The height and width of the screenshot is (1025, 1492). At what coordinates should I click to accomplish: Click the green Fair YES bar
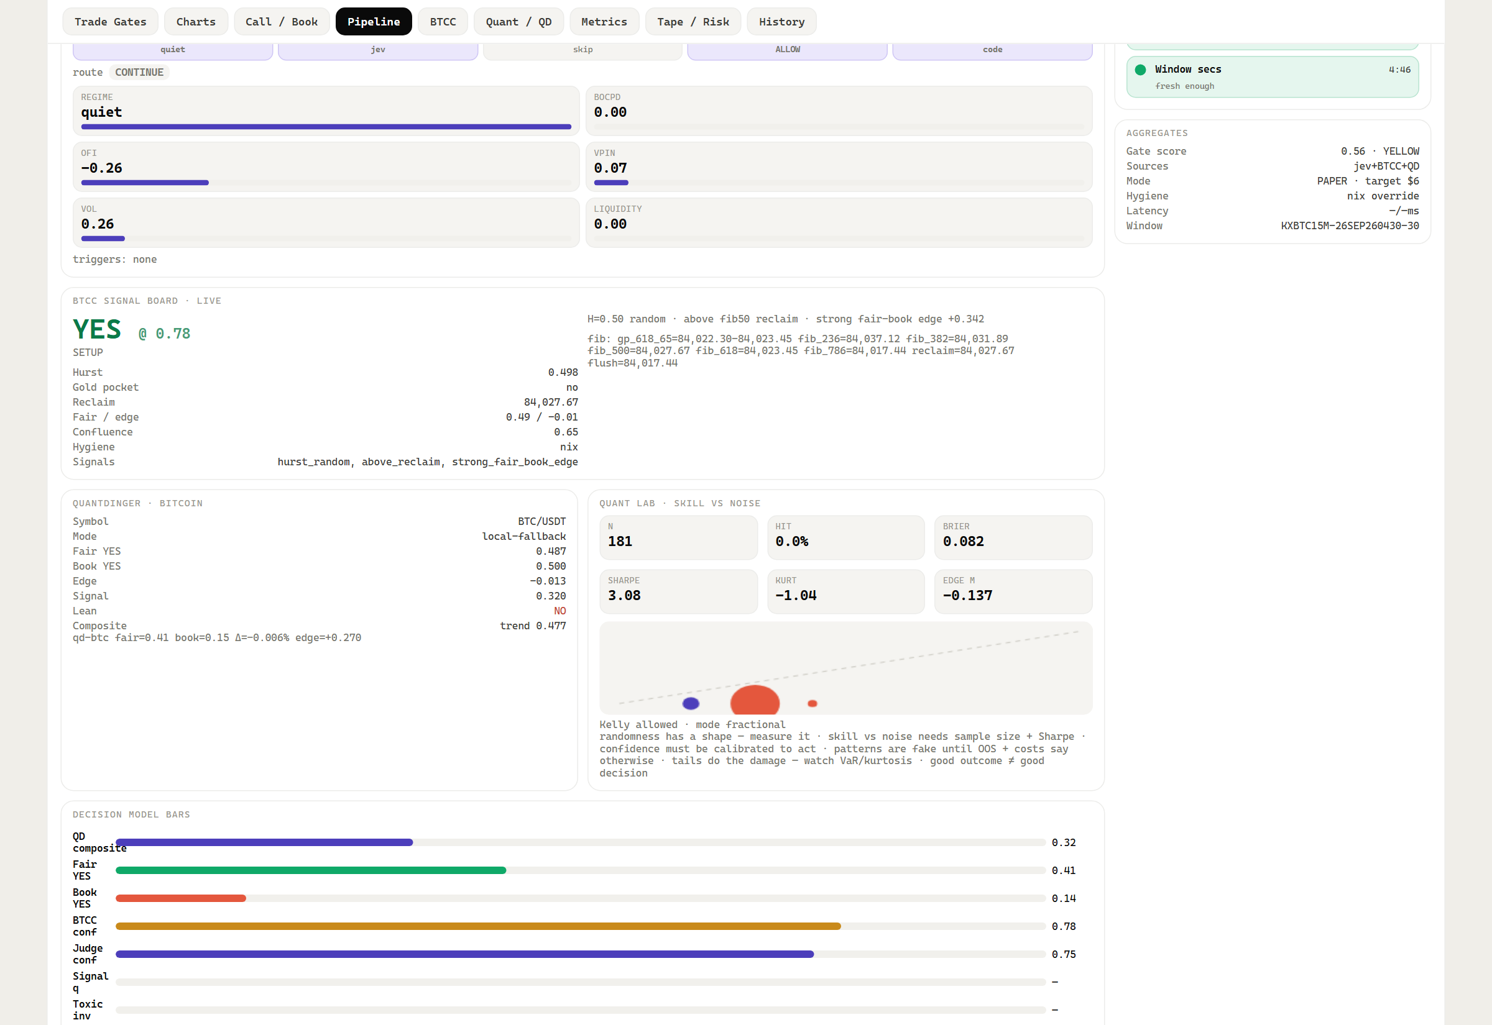tap(580, 870)
